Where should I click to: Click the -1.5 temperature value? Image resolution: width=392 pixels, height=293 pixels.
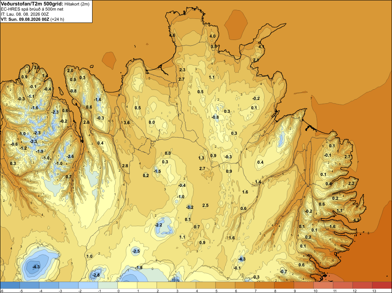point(157,171)
